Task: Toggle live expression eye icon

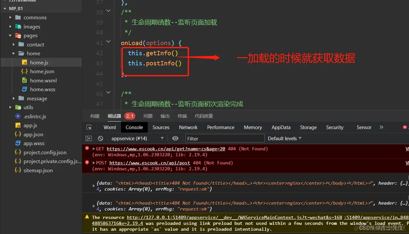Action: pos(175,139)
